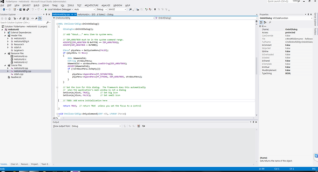318x172 pixels.
Task: Toggle Preview Selected Items in Solution Explorer
Action: (40, 18)
